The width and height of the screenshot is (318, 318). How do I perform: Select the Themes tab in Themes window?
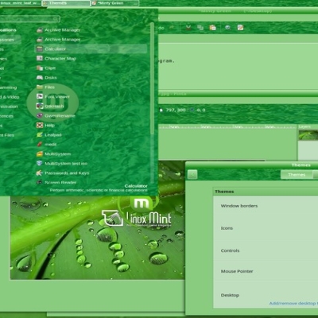[x=297, y=174]
